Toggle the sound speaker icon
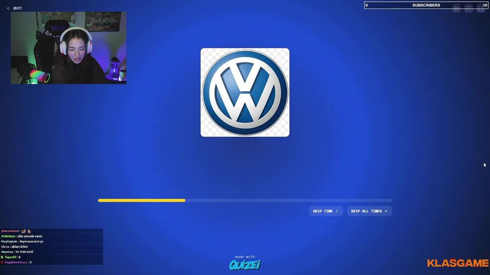490x275 pixels. (x=456, y=8)
